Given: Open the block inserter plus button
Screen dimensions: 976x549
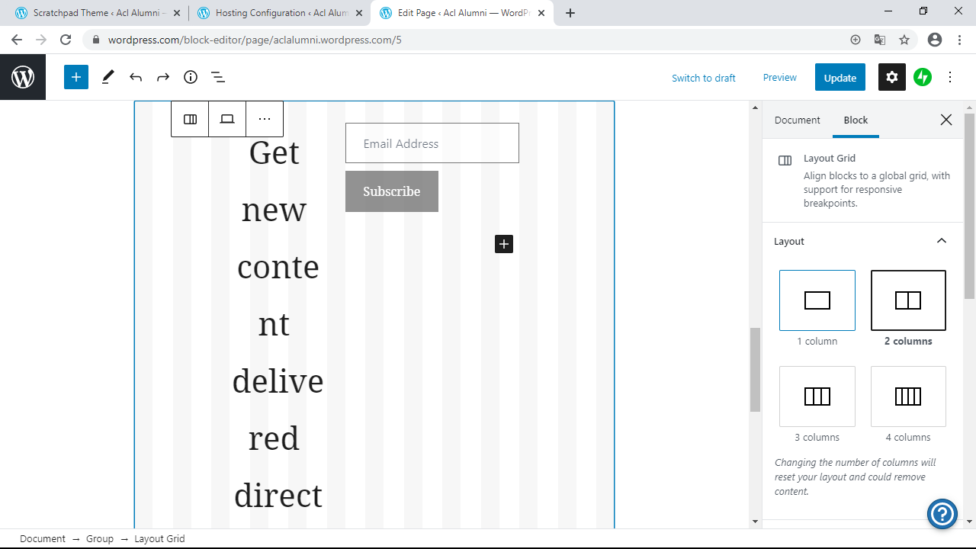Looking at the screenshot, I should [x=76, y=77].
